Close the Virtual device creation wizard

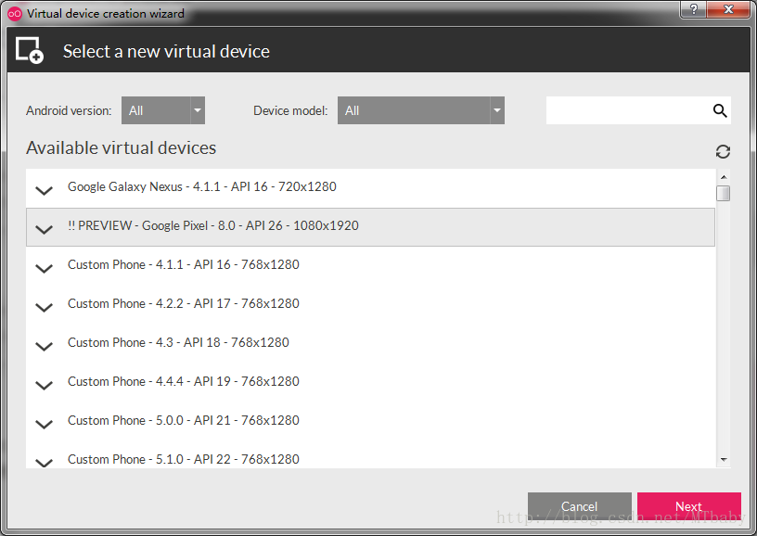coord(728,9)
